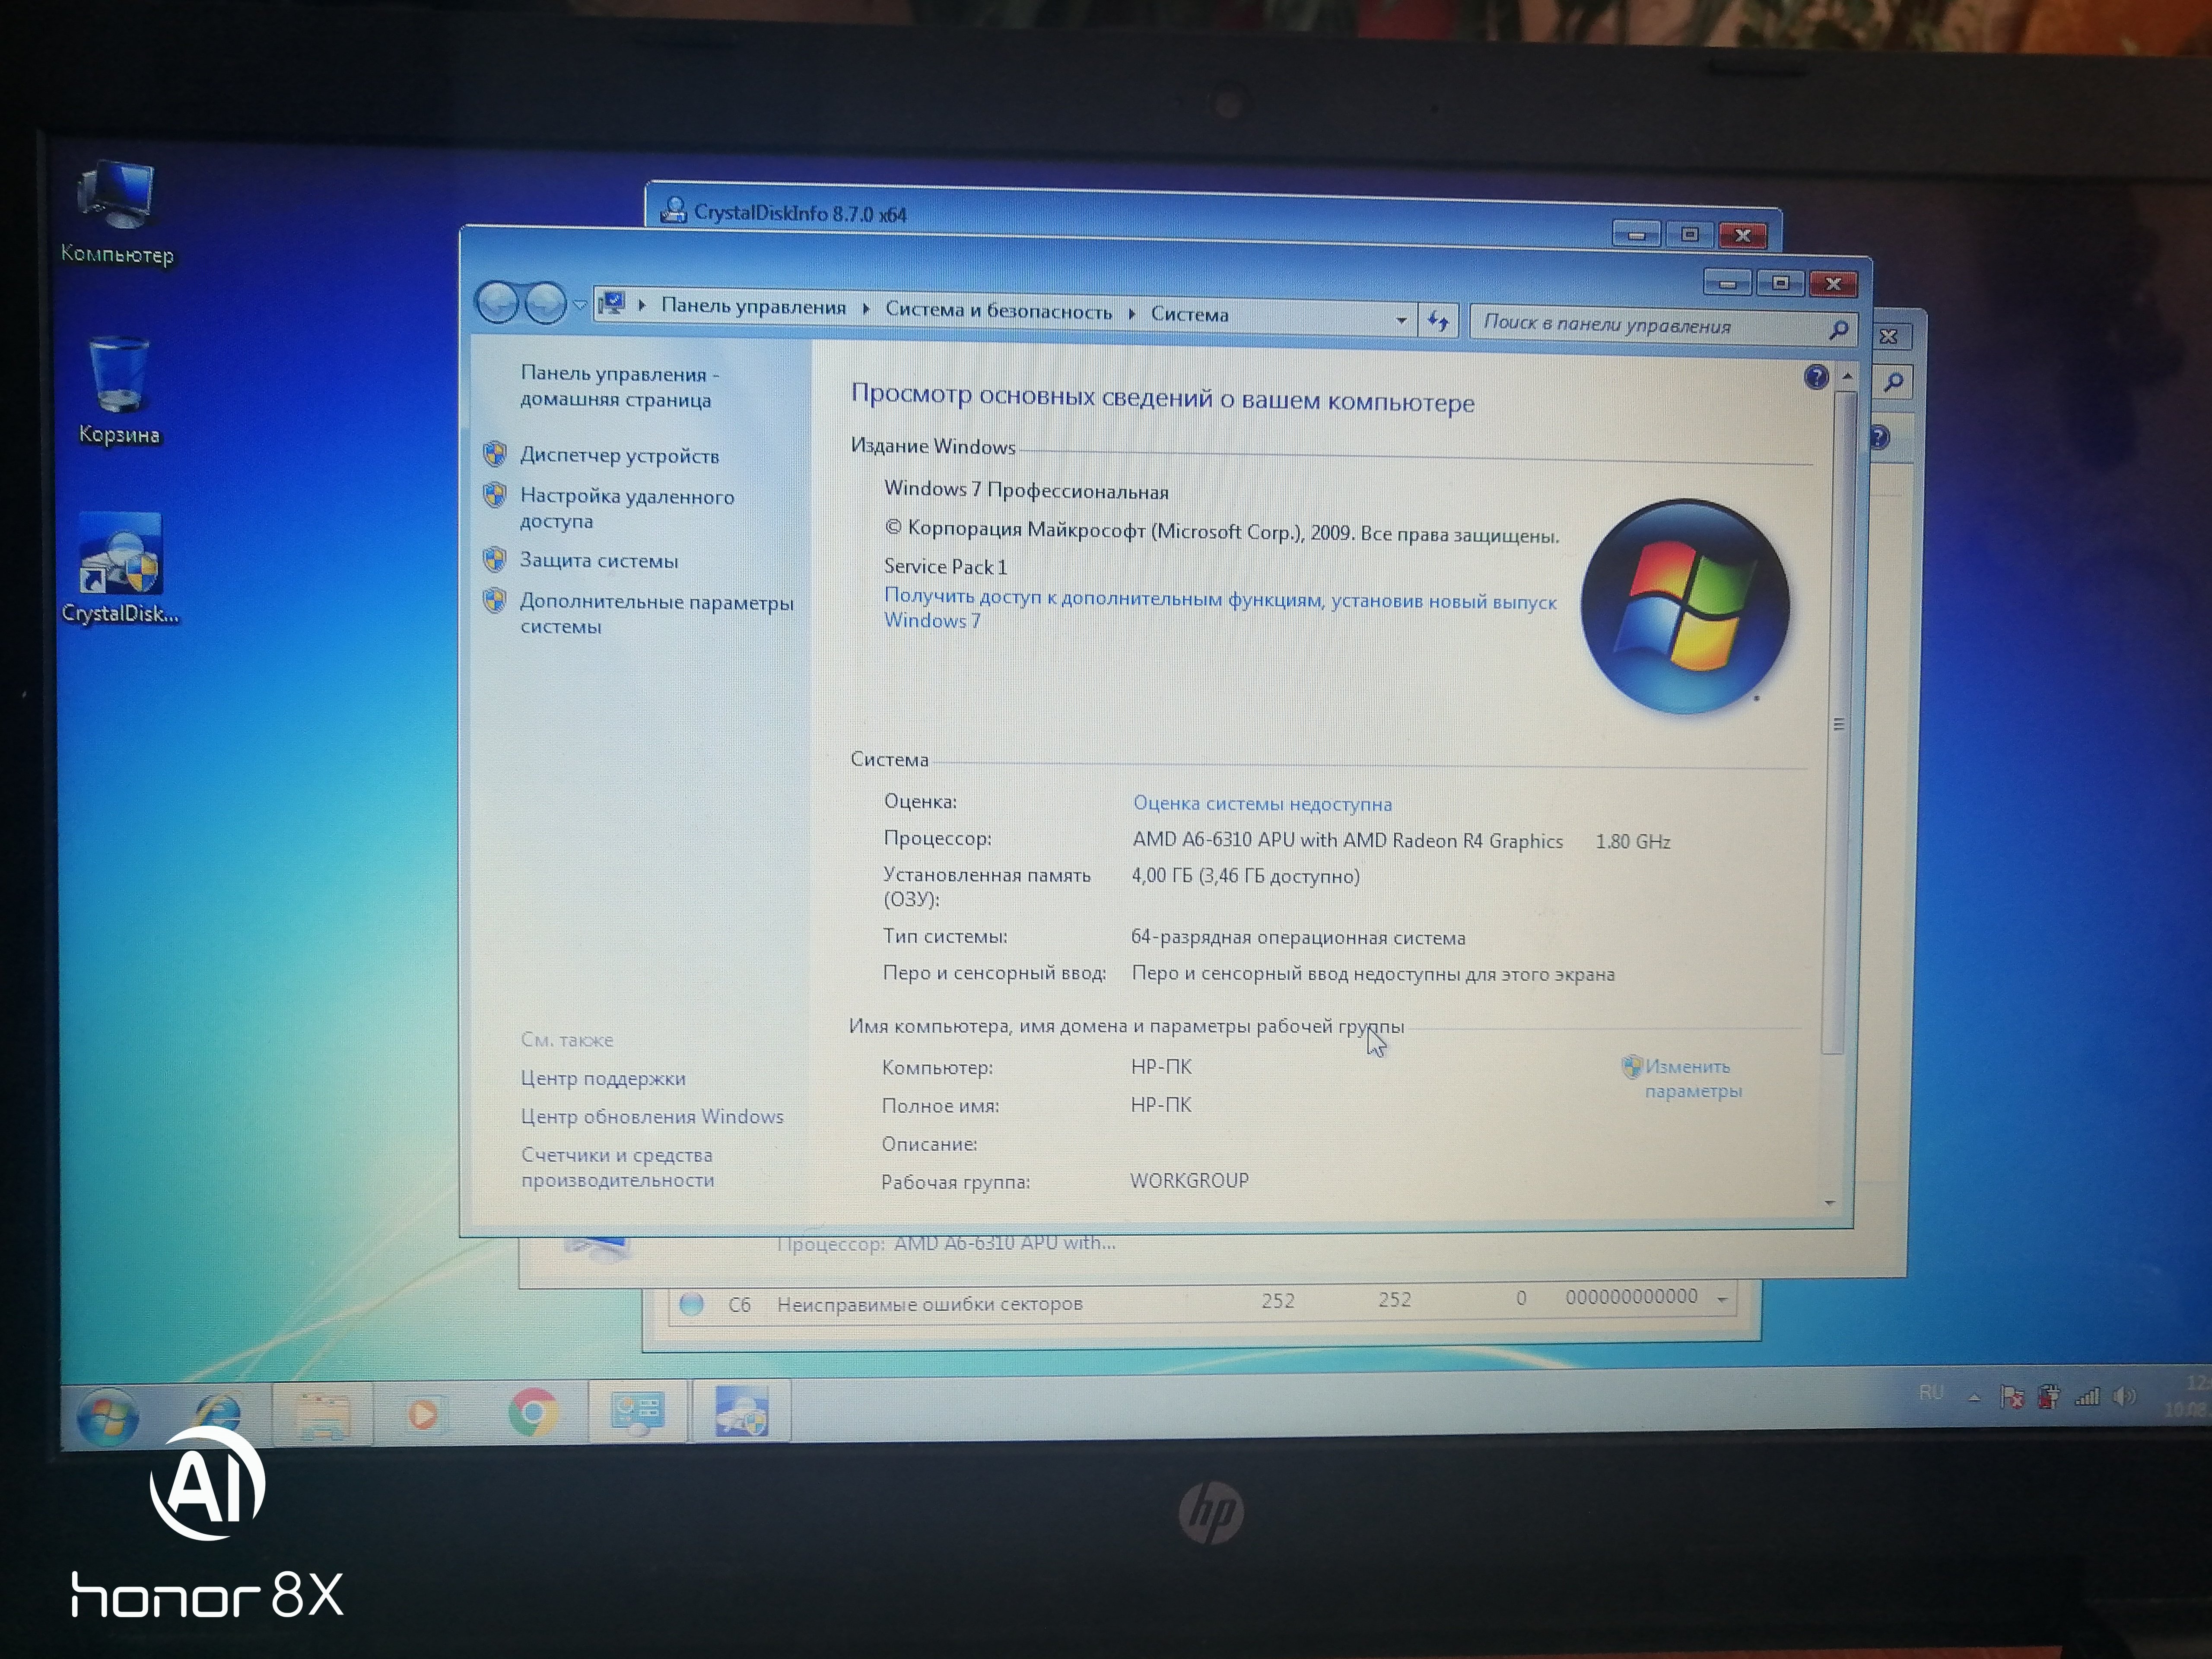Viewport: 2212px width, 1659px height.
Task: Open Диспетчер устройств link
Action: tap(619, 455)
